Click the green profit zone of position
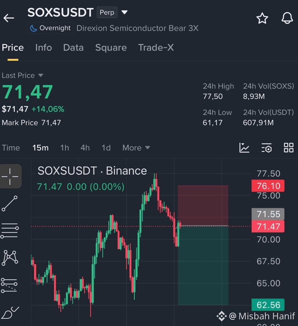The image size is (298, 326). tap(203, 266)
